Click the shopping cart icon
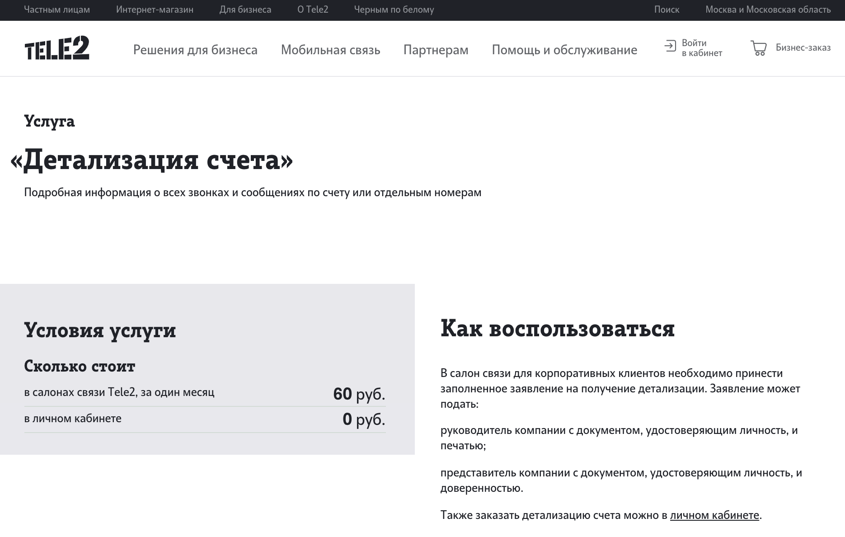The height and width of the screenshot is (537, 845). point(759,48)
